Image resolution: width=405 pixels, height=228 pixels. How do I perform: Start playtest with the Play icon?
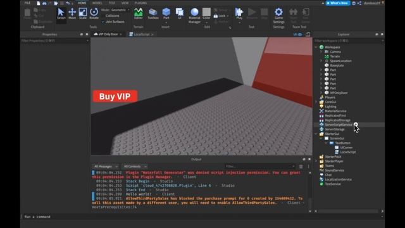point(239,12)
